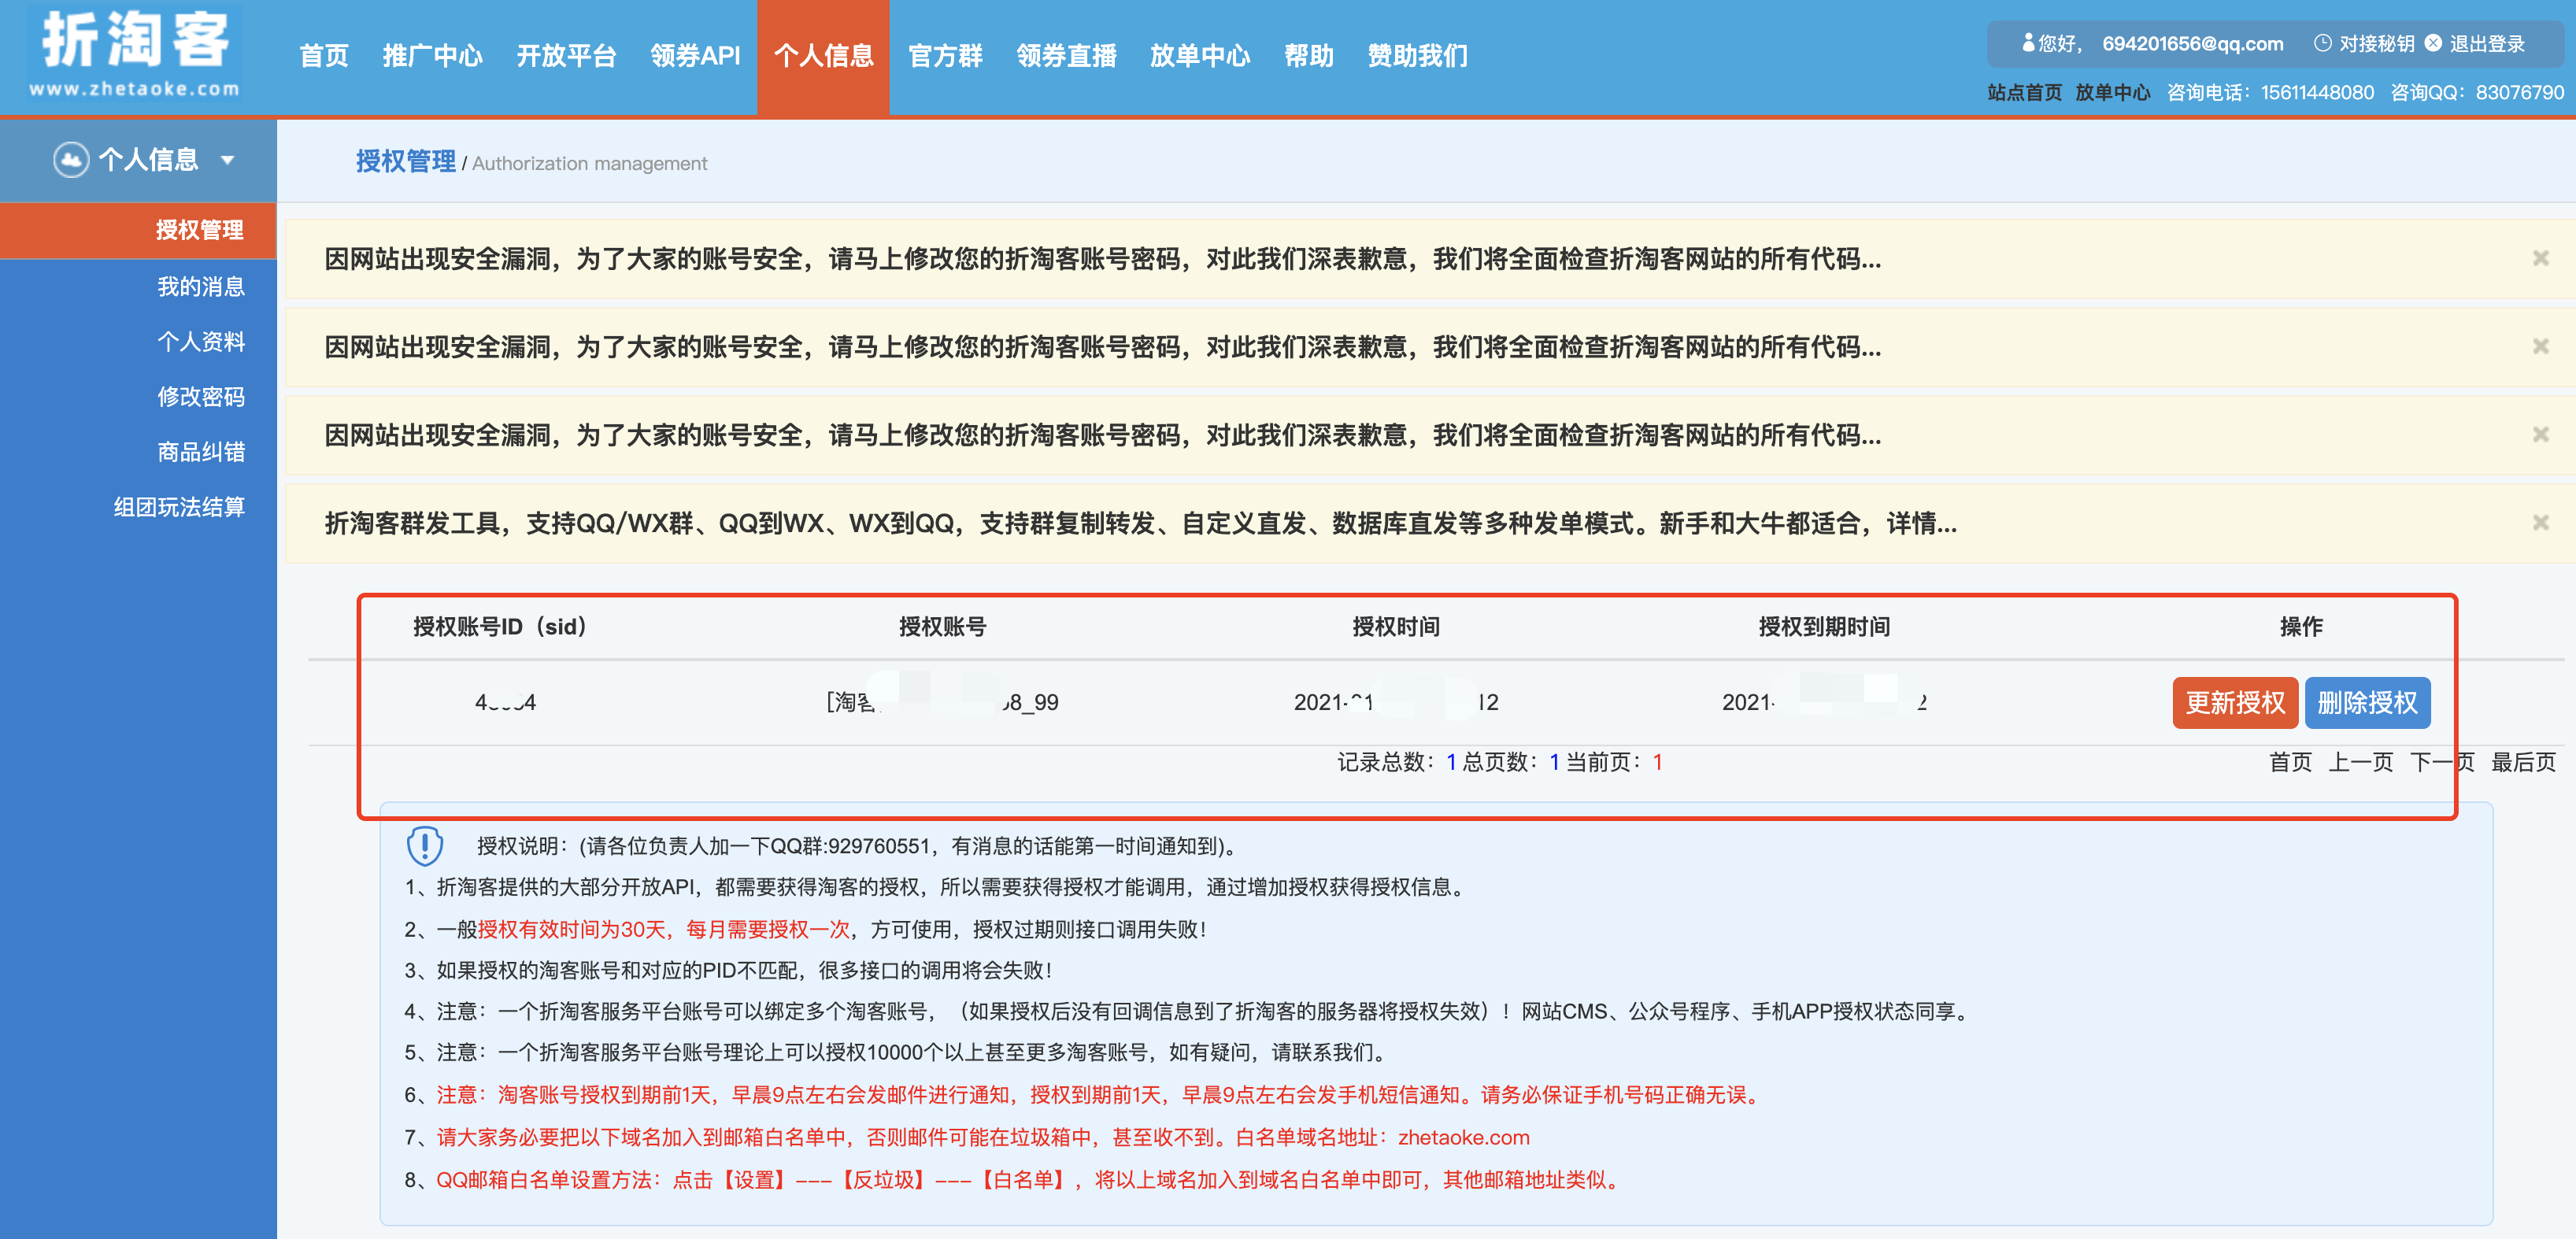Screen dimensions: 2576x1239
Task: Click account email 694201656@qq.com
Action: point(2192,44)
